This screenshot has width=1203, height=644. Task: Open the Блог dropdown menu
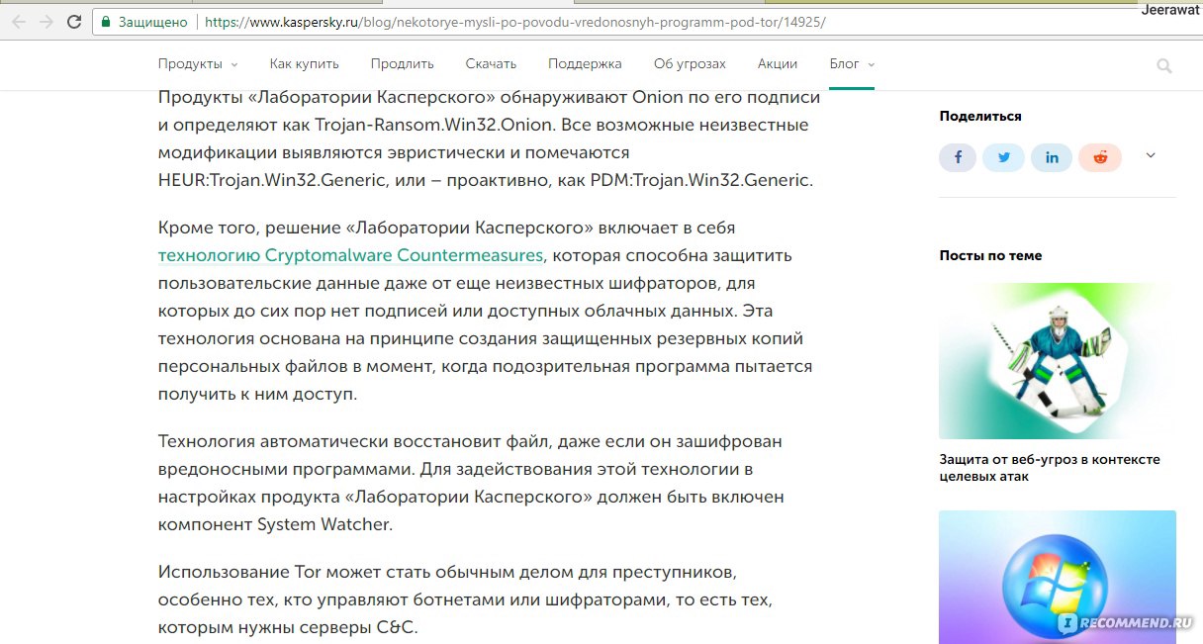(x=852, y=63)
